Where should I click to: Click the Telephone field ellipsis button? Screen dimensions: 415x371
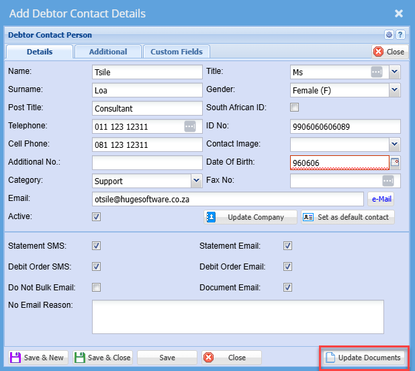point(189,126)
